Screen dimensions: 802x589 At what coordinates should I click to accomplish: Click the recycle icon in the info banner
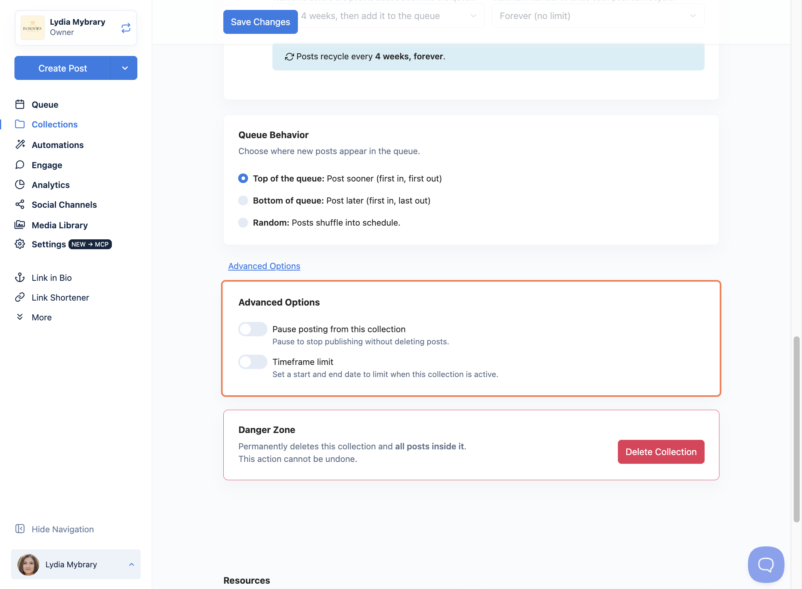tap(289, 57)
